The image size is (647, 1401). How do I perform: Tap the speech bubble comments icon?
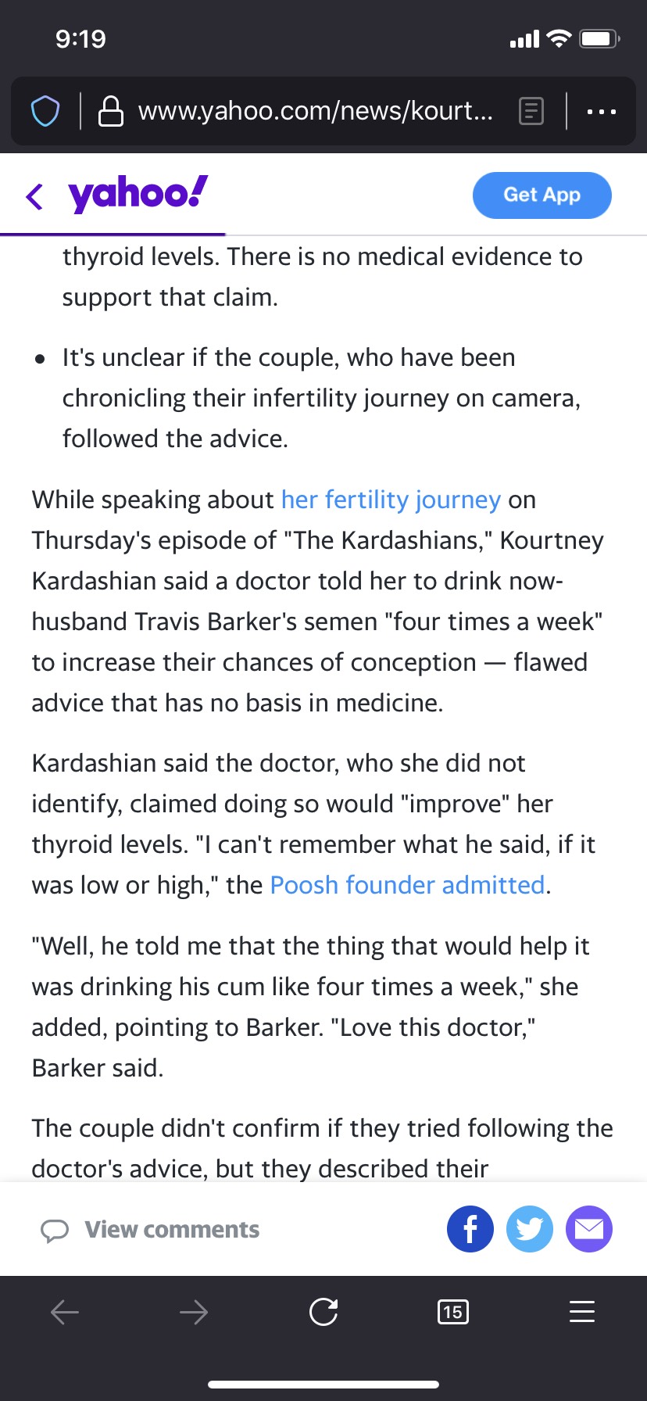(54, 1230)
